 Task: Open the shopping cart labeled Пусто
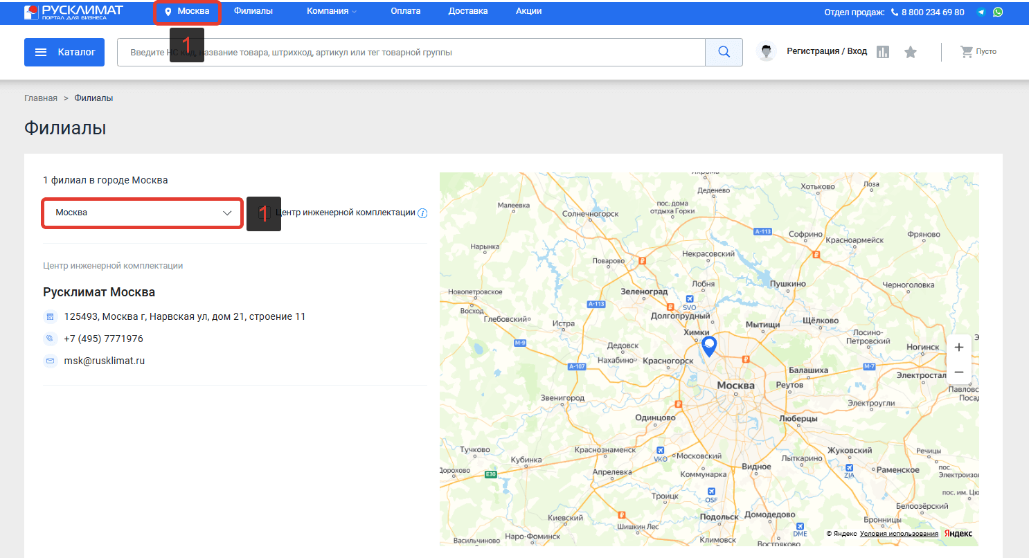978,51
